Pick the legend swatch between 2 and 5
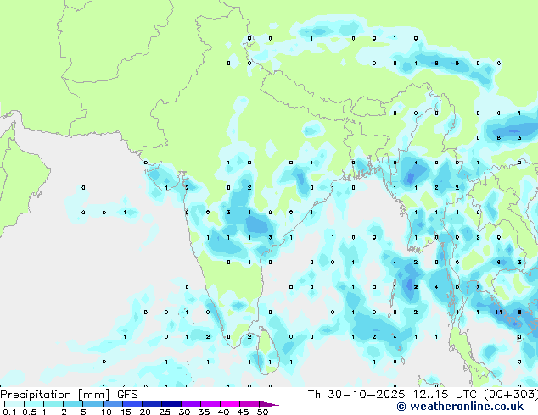 tap(73, 404)
